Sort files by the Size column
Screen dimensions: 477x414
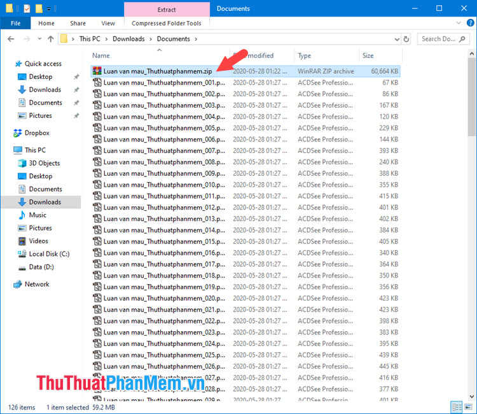click(368, 55)
